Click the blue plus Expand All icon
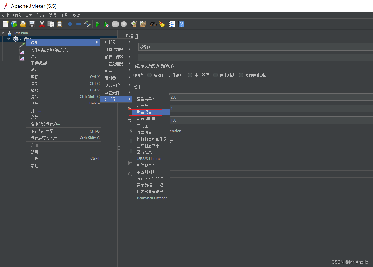 tap(70, 24)
